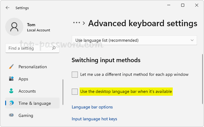Click the Find a setting search box
Screen dimensions: 204x127
(32, 48)
